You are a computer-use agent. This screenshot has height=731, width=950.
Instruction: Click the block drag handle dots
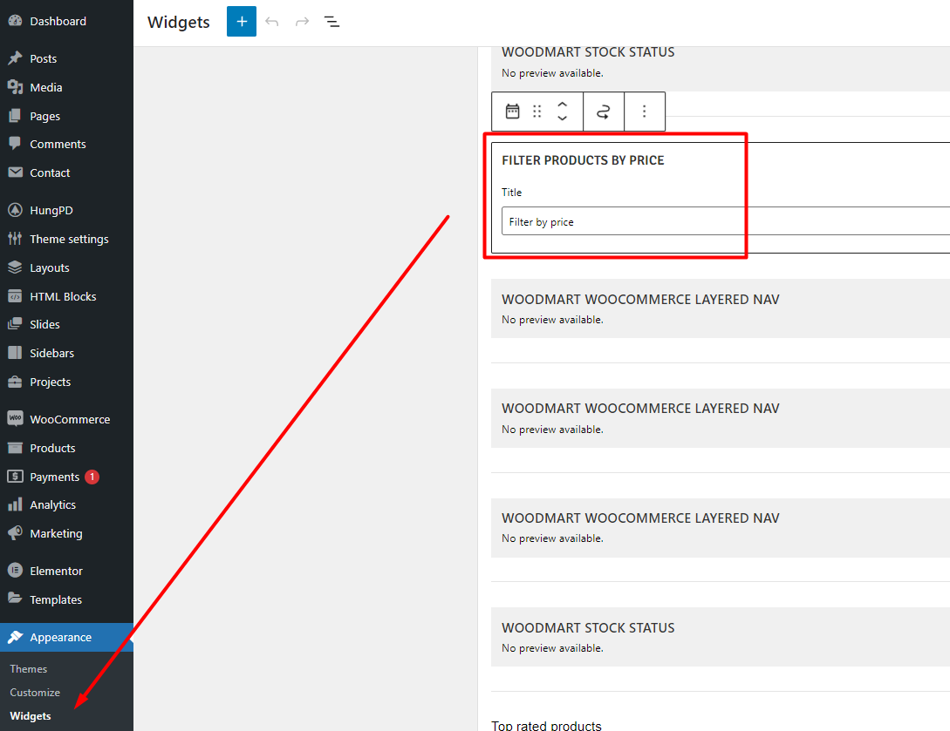point(537,112)
